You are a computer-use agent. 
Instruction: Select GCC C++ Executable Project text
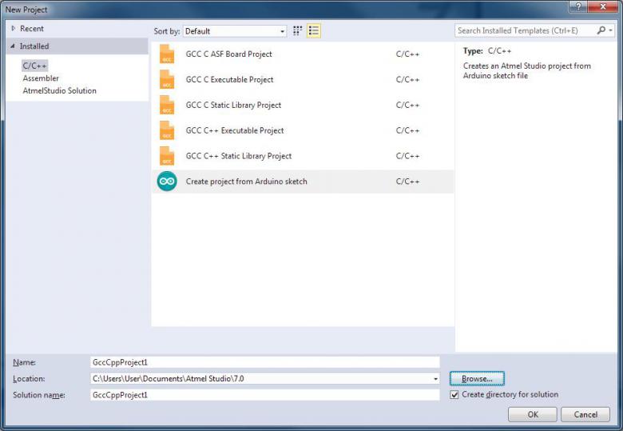point(235,130)
